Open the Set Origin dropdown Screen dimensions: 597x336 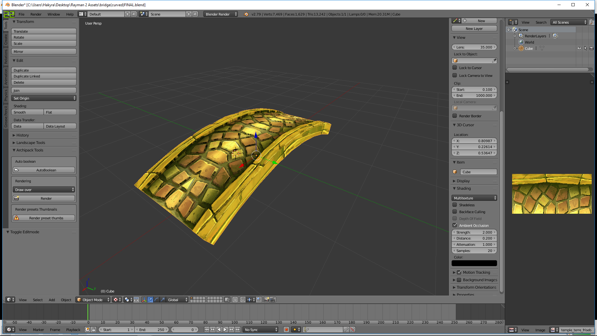point(44,98)
